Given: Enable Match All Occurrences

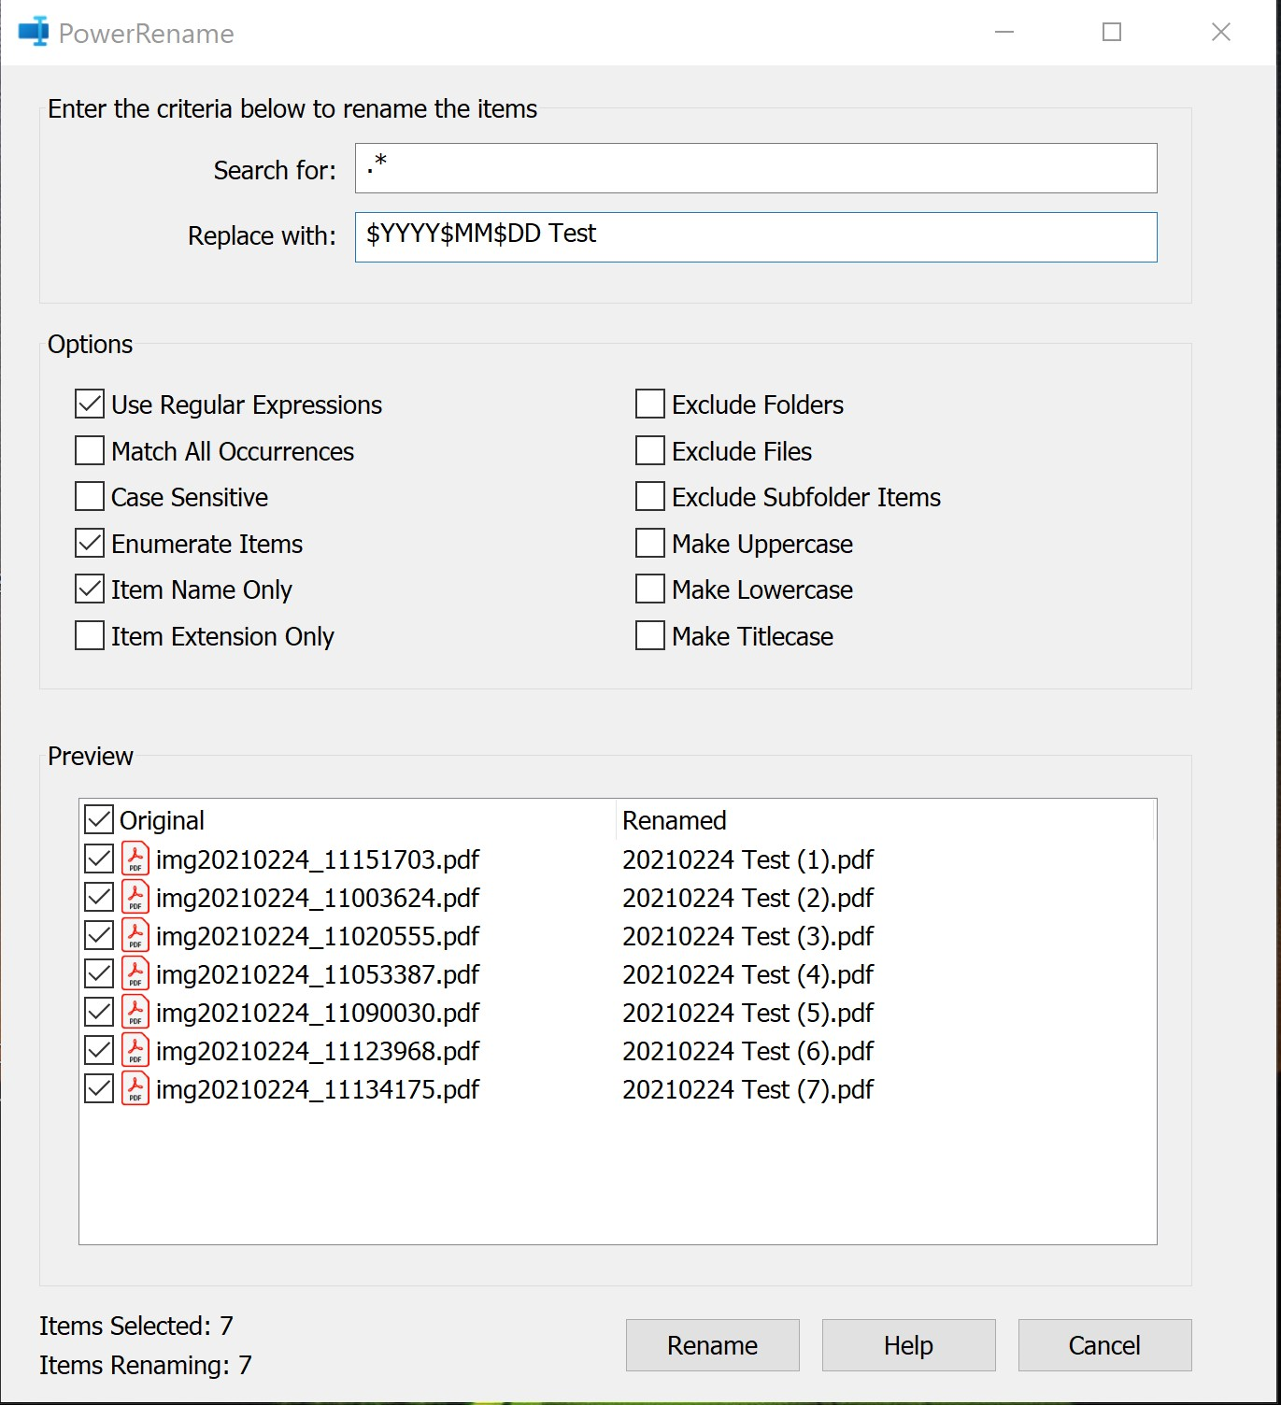Looking at the screenshot, I should [x=89, y=450].
